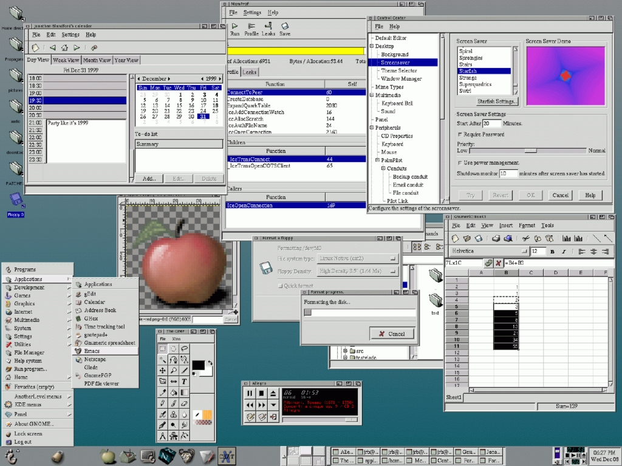The height and width of the screenshot is (466, 622).
Task: Enable Require Password in Screen Saver Settings
Action: coord(462,135)
